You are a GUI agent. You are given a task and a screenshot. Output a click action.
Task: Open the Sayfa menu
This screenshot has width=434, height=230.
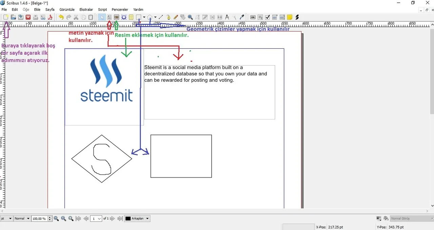tap(50, 9)
